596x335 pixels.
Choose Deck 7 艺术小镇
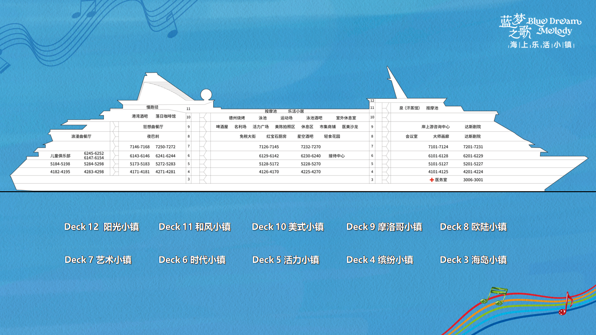98,260
